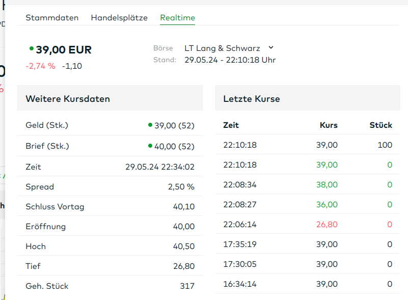Click the Geh. Stück value 317
This screenshot has height=300, width=408.
[x=187, y=286]
